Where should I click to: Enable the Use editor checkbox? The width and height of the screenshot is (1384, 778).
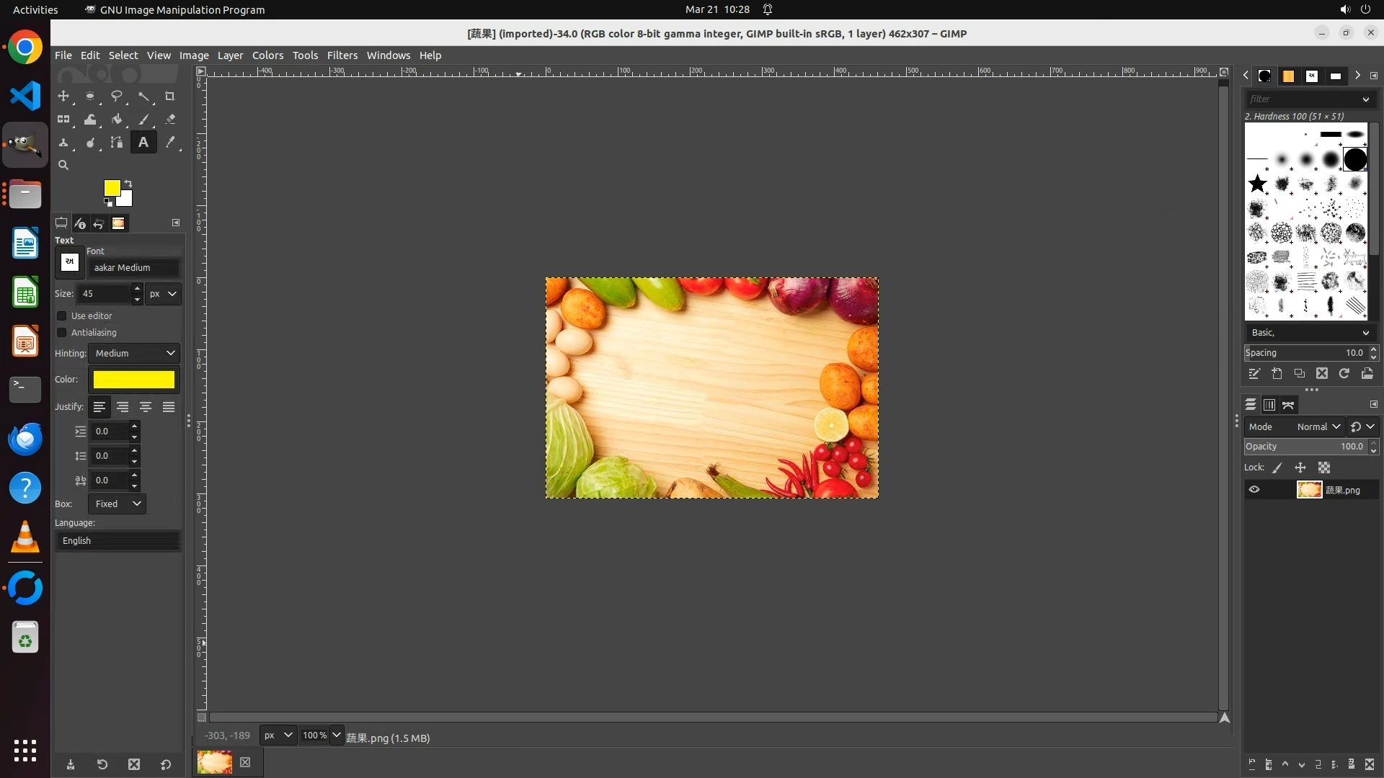click(x=62, y=316)
